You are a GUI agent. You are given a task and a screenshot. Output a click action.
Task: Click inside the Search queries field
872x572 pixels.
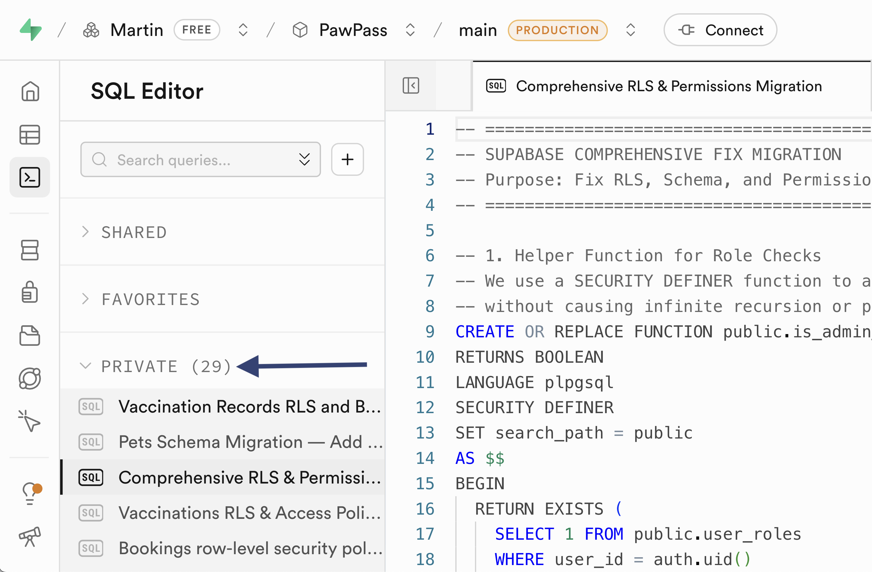[x=191, y=159]
